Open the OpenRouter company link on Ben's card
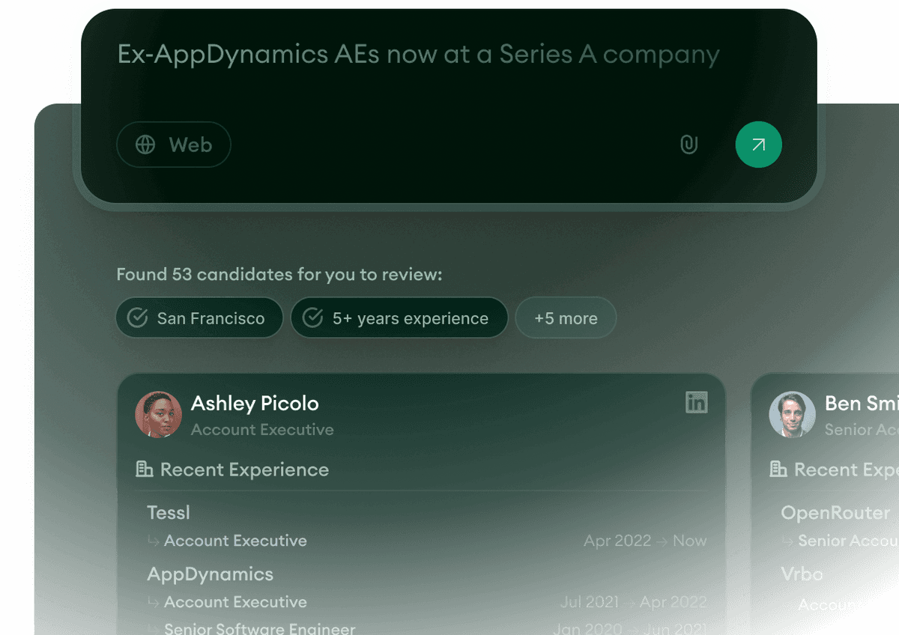899x635 pixels. pos(835,512)
